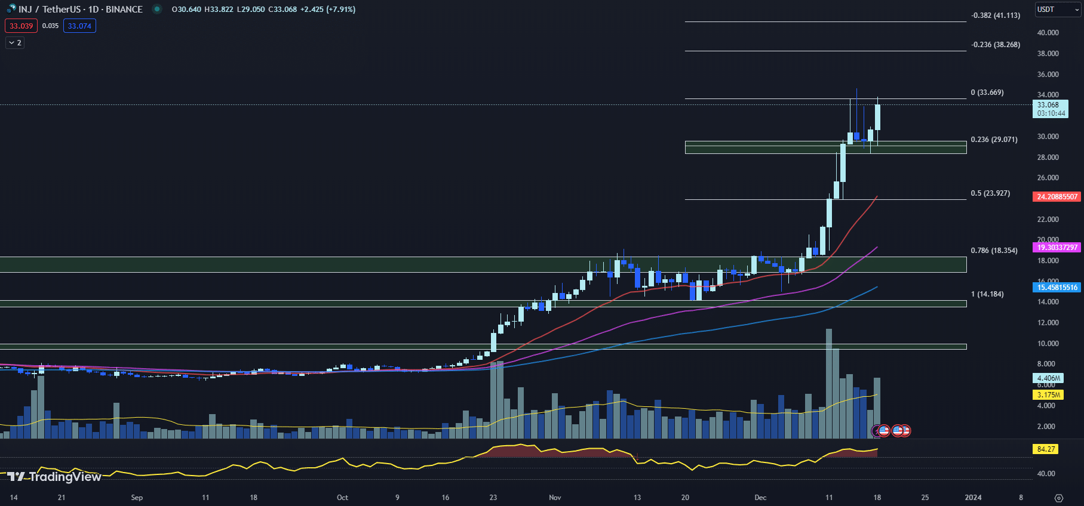Click the leftmost US flag event icon
The image size is (1084, 506).
(884, 430)
